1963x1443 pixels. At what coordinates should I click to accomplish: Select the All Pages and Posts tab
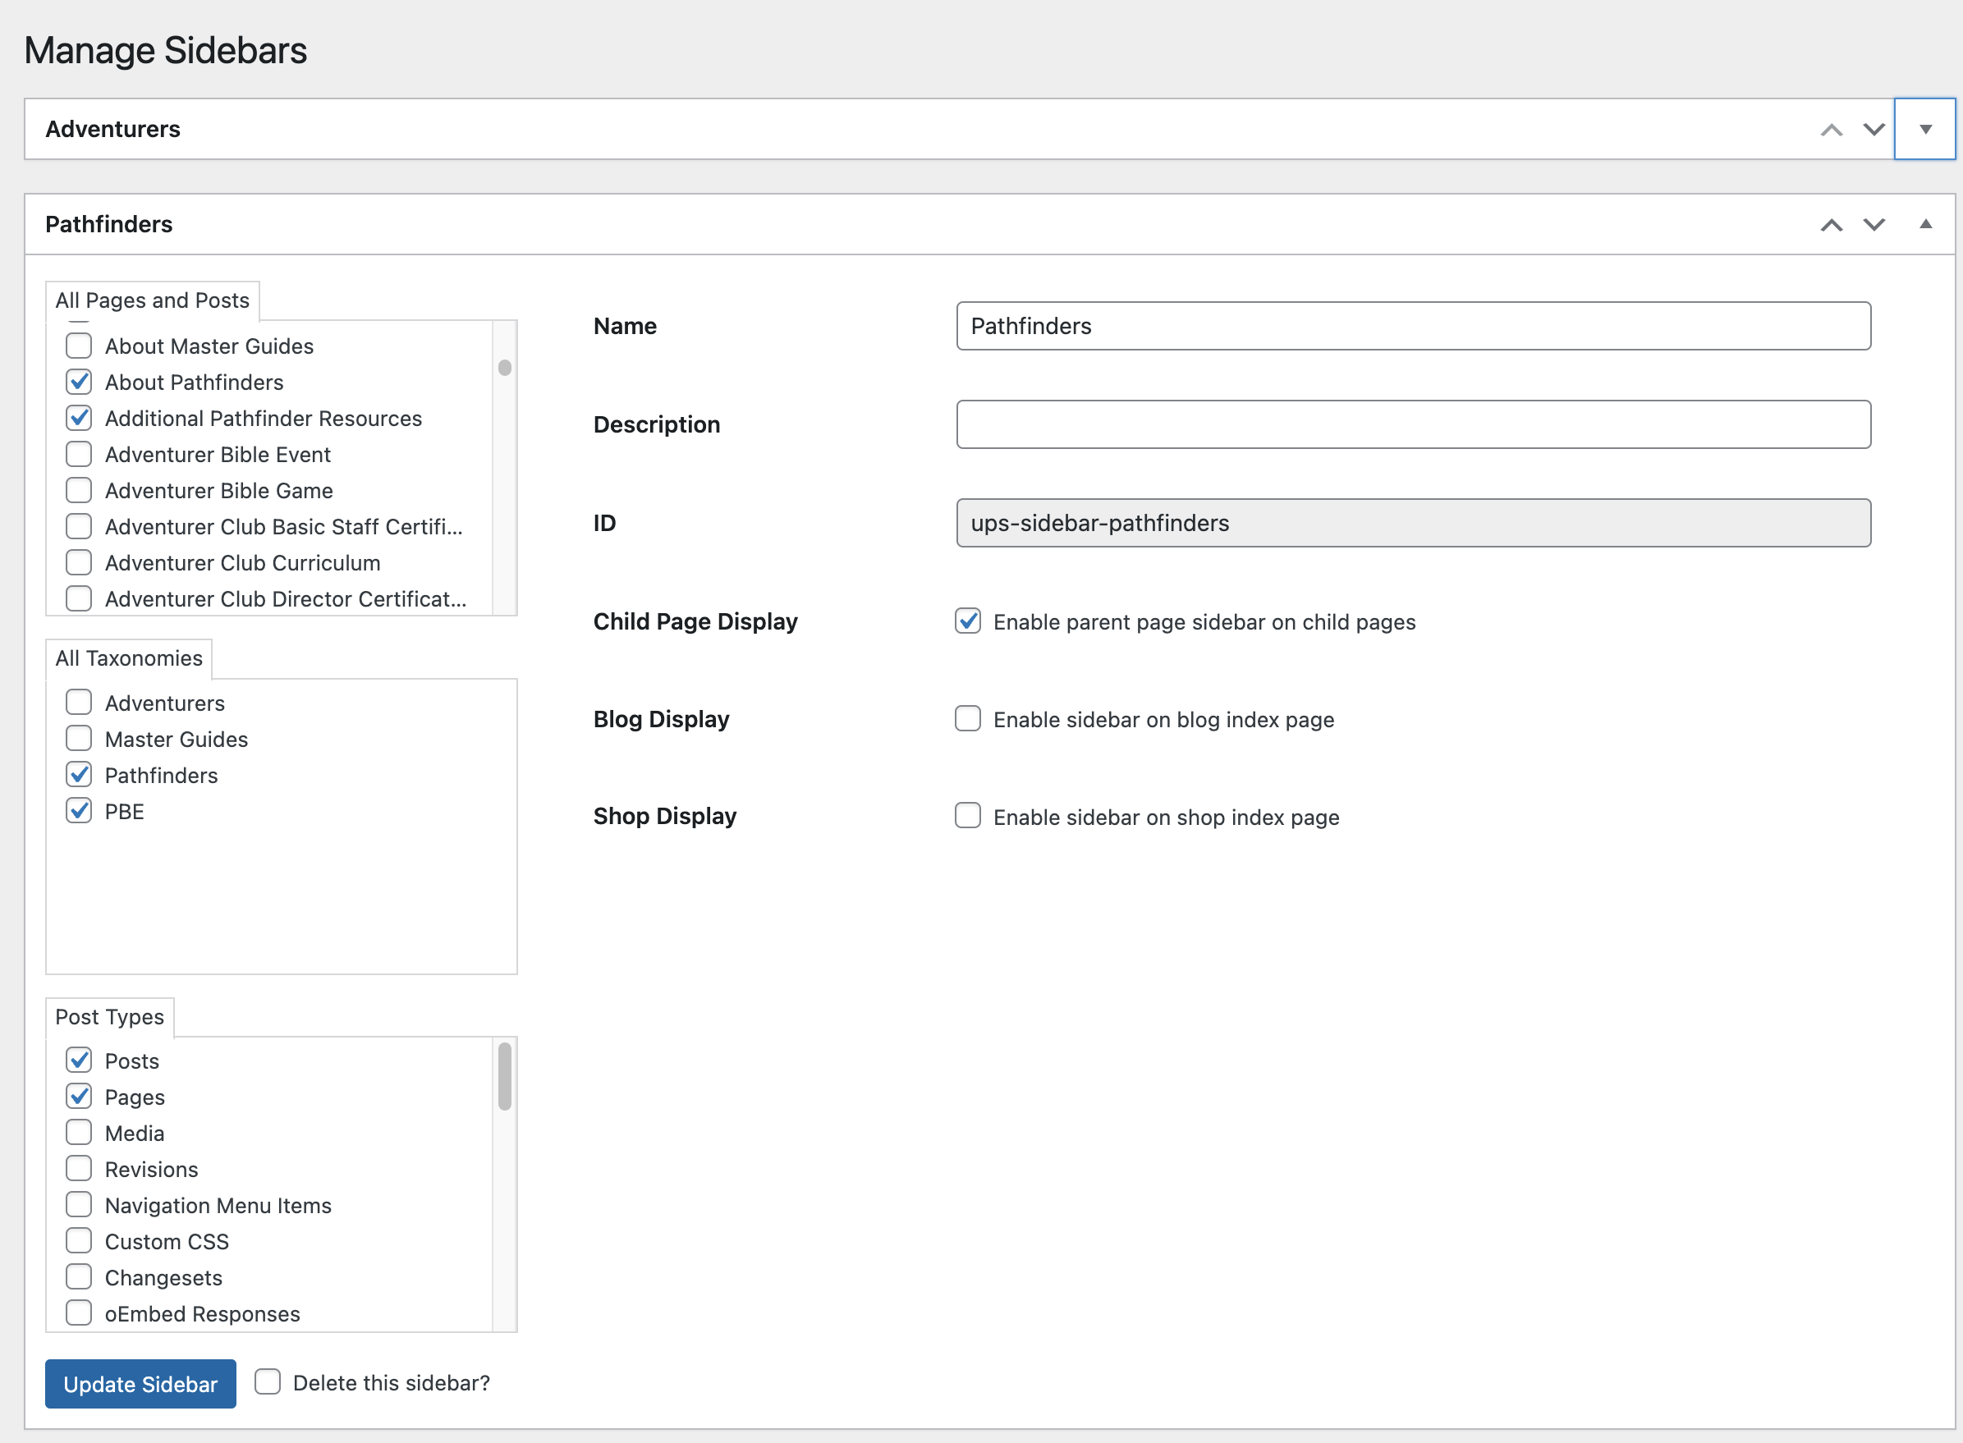(x=152, y=300)
